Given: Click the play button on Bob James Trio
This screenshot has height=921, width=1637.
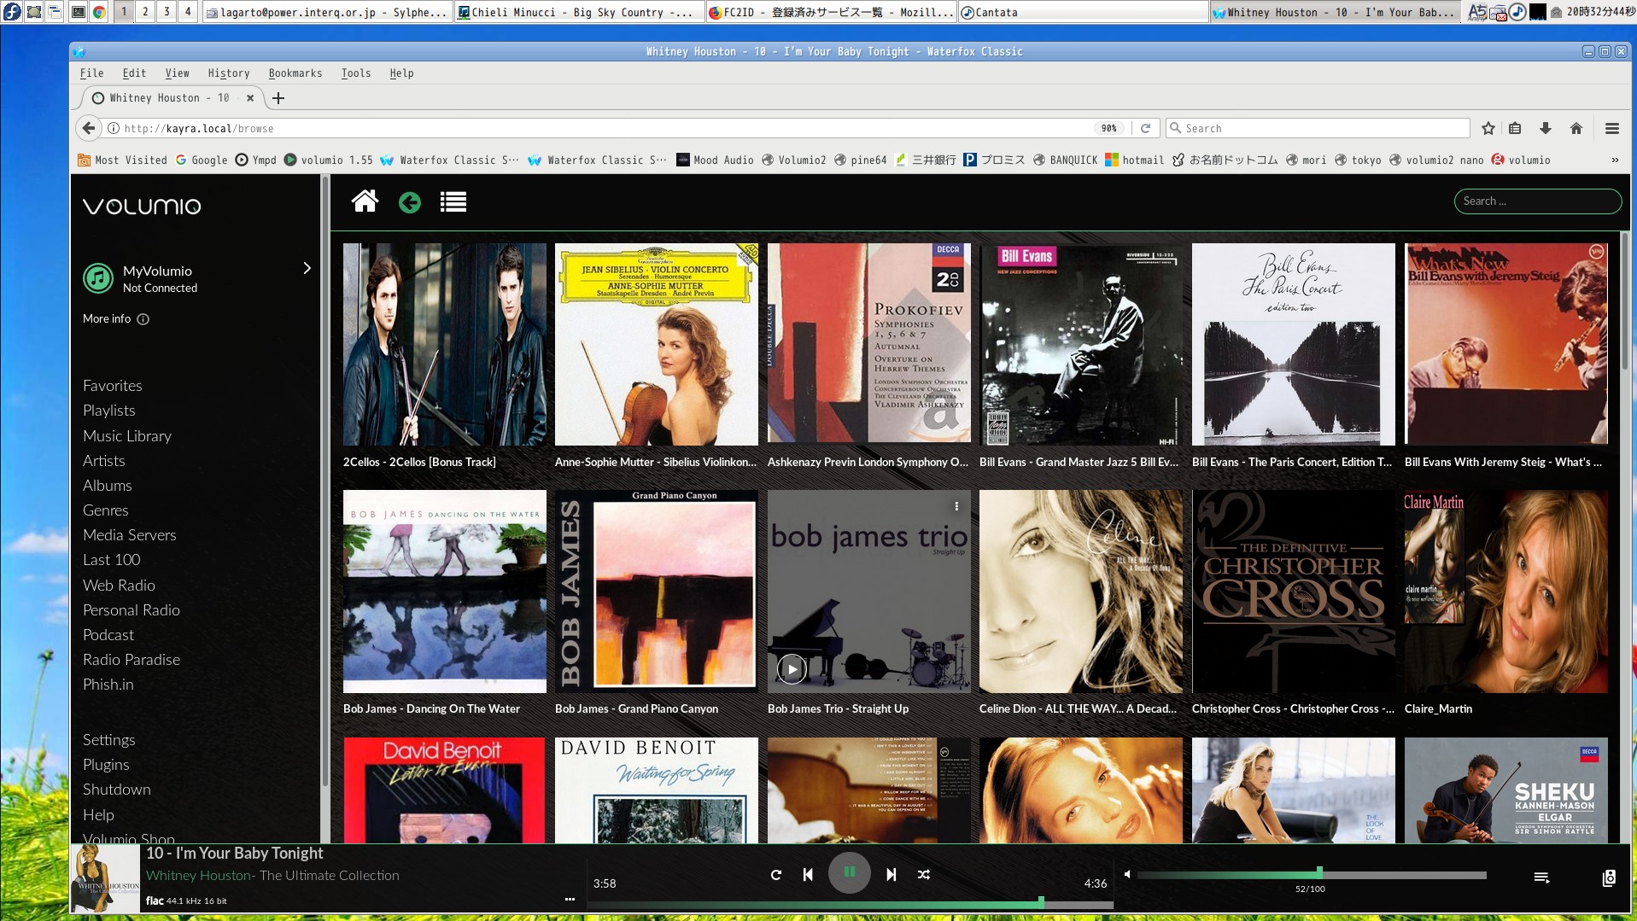Looking at the screenshot, I should [792, 669].
